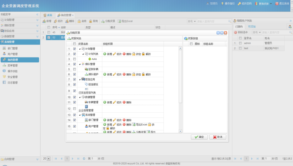Image resolution: width=293 pixels, height=166 pixels.
Task: Click 退出系统 in the header
Action: pos(282,4)
